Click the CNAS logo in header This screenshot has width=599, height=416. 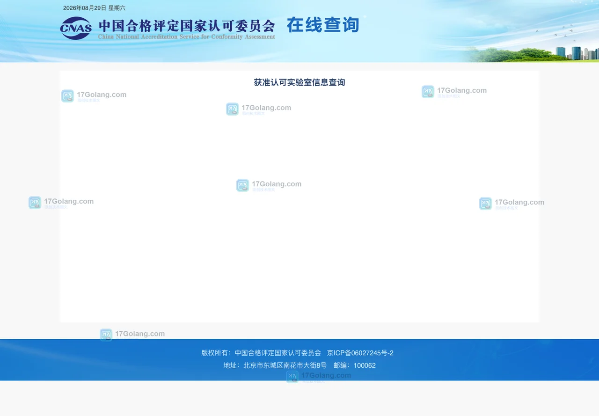point(76,28)
